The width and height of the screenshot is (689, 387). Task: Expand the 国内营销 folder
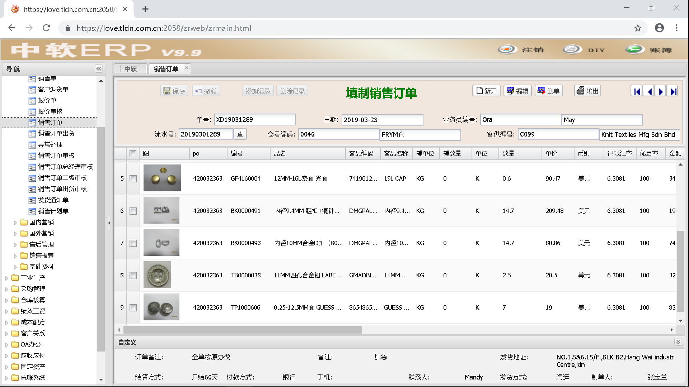tap(15, 223)
